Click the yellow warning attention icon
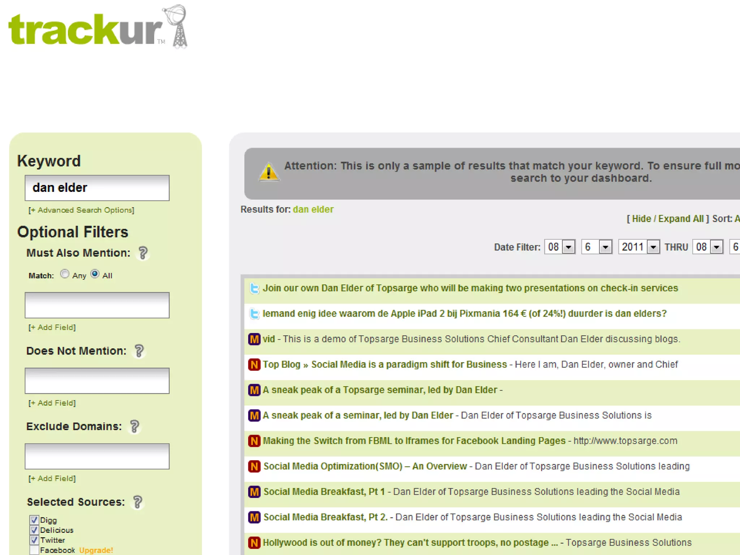 click(x=268, y=172)
